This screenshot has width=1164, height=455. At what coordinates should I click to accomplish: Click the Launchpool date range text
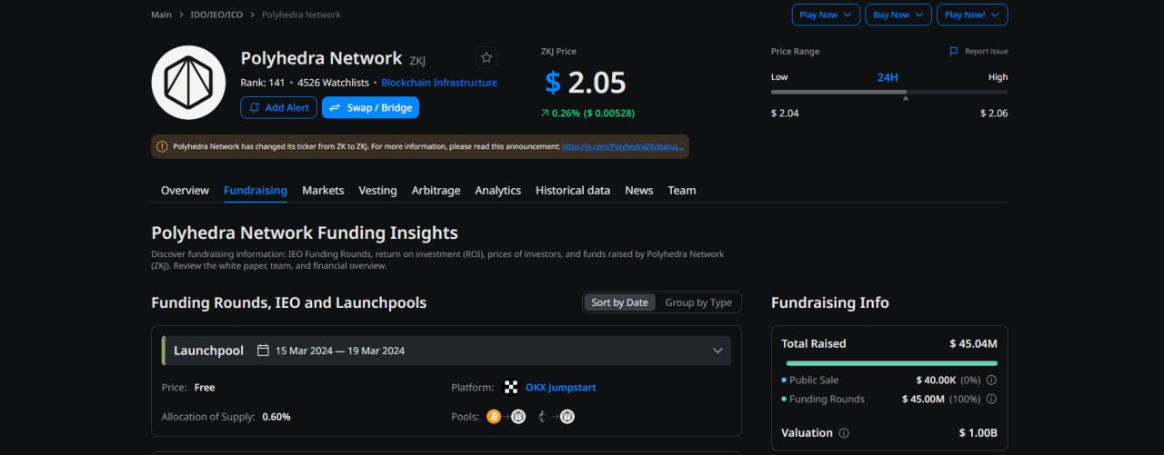pyautogui.click(x=340, y=351)
